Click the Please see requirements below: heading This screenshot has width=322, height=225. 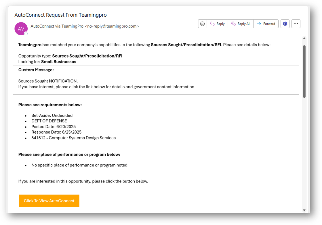click(x=50, y=105)
